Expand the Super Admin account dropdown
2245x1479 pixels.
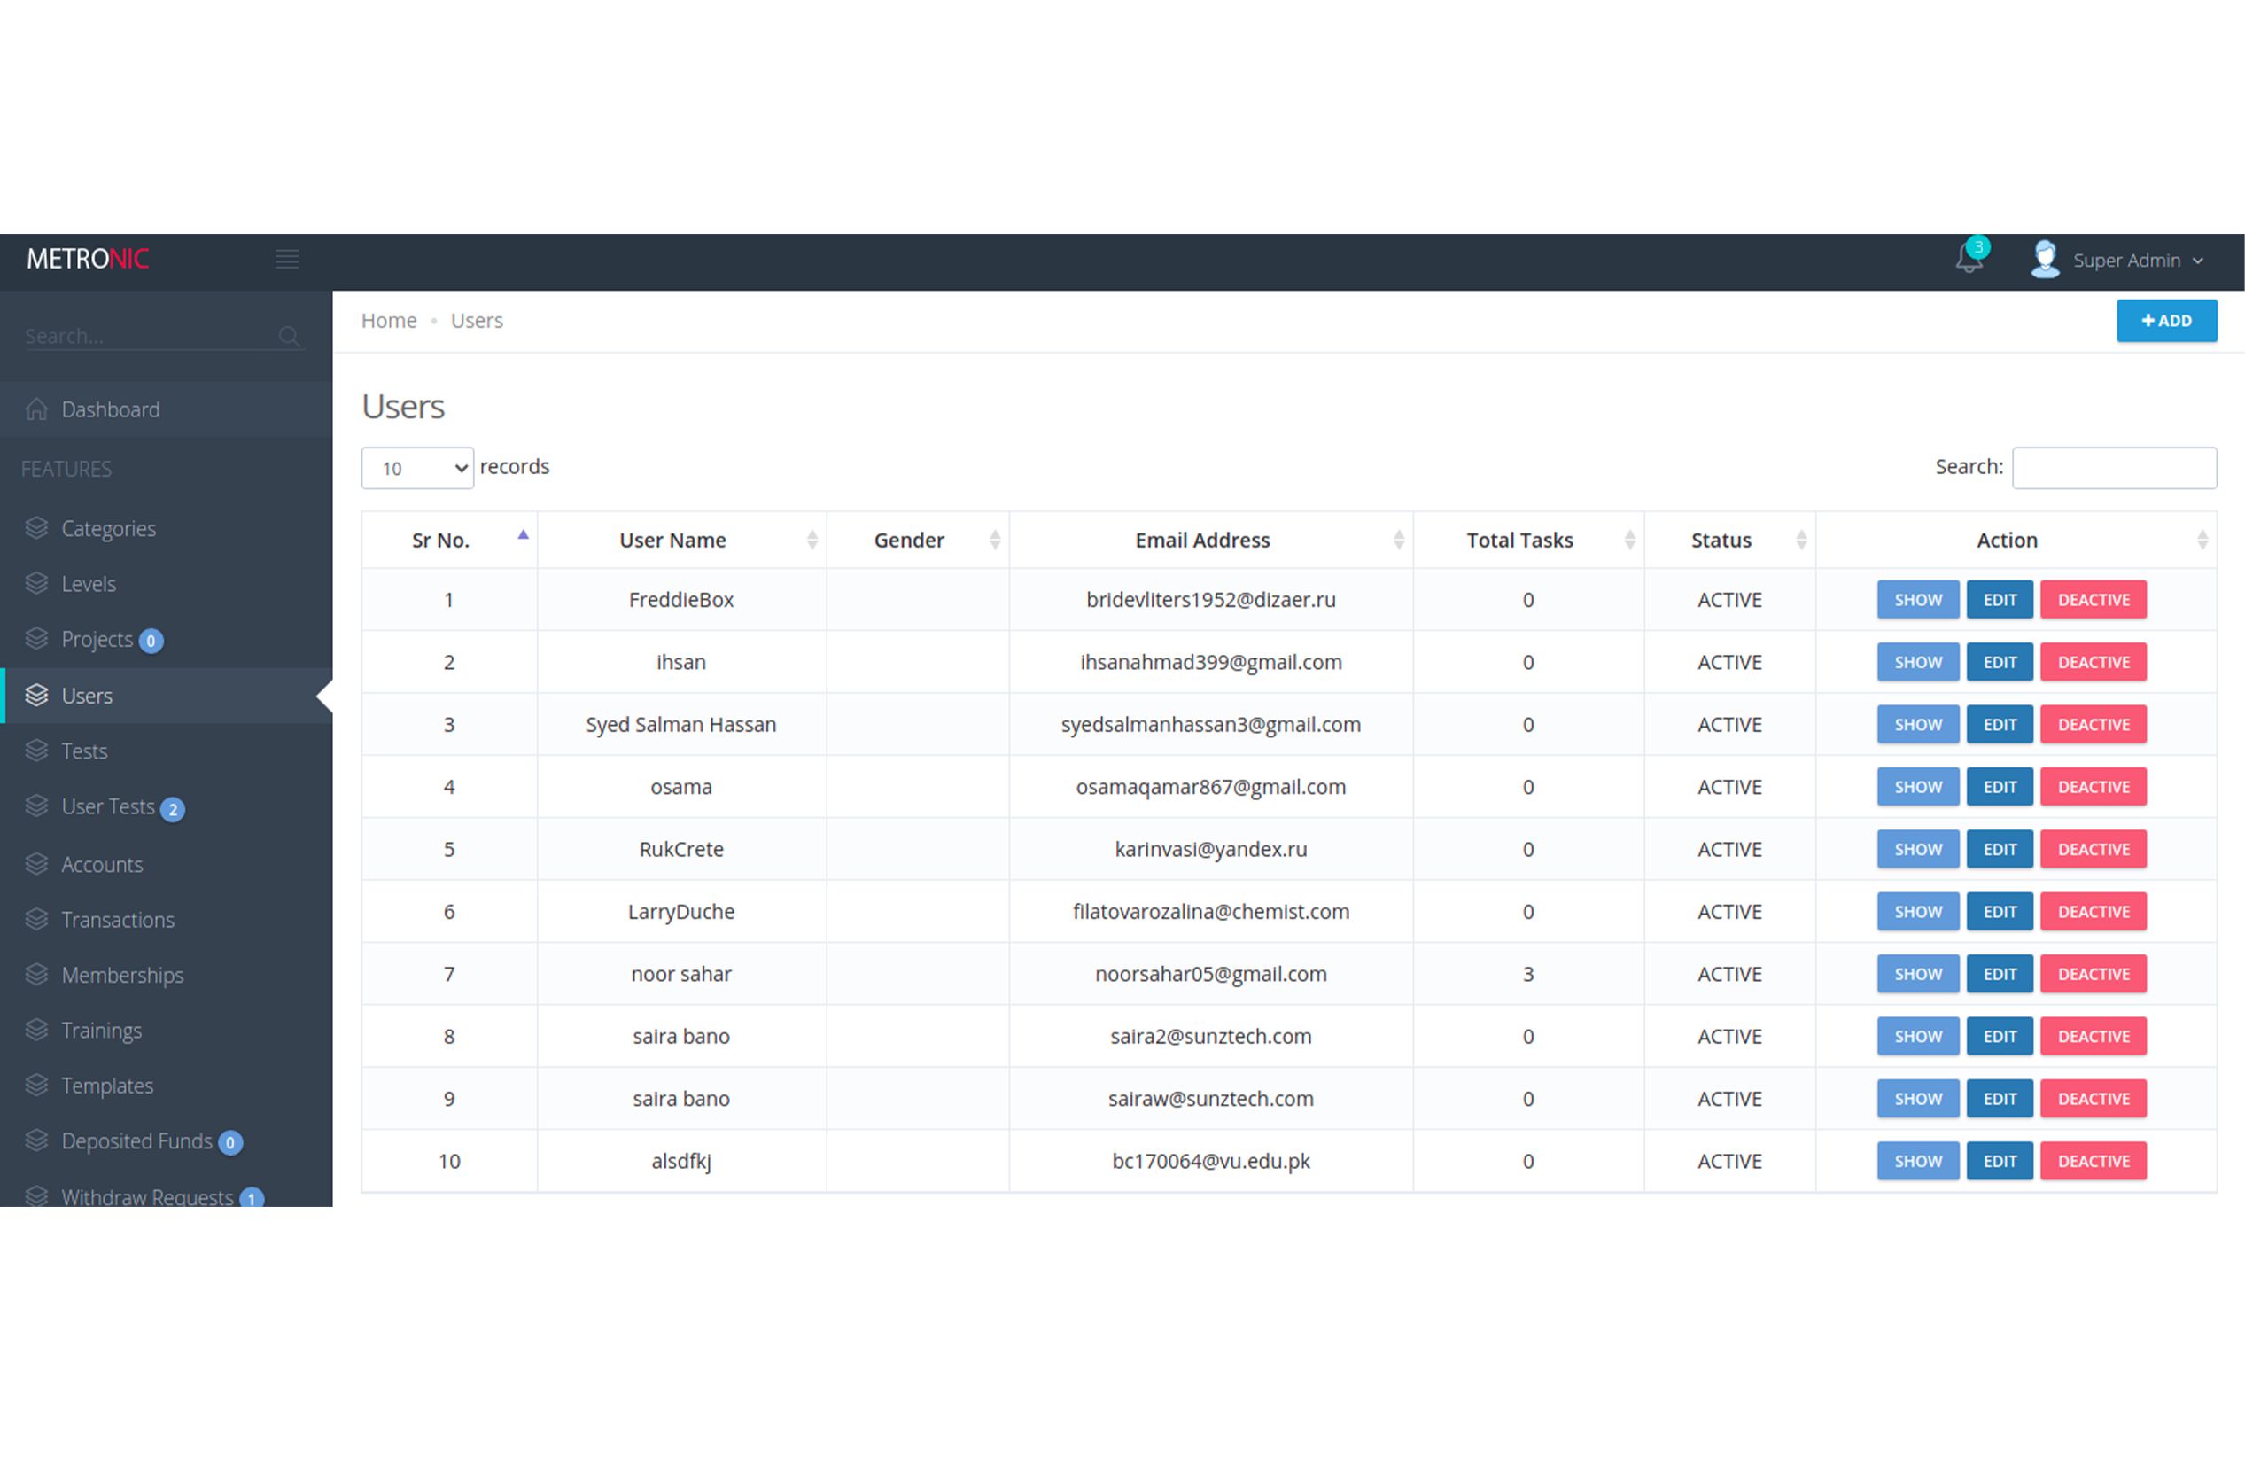[2198, 261]
